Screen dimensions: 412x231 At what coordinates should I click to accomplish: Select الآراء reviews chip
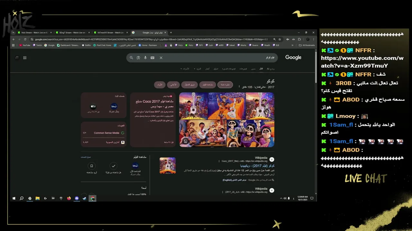click(x=160, y=85)
